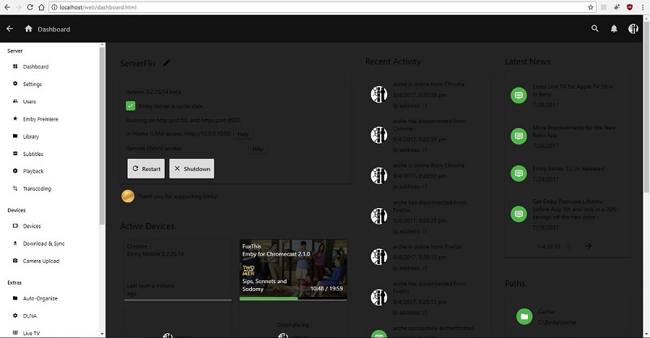The width and height of the screenshot is (650, 338).
Task: Click the Shutdown server button
Action: point(192,169)
